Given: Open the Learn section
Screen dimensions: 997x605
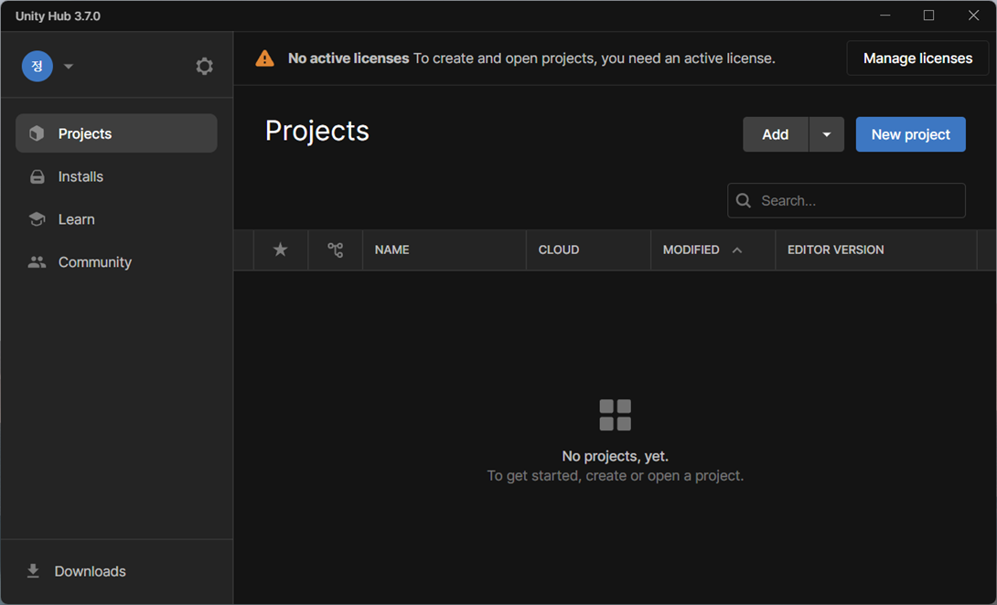Looking at the screenshot, I should pos(116,219).
